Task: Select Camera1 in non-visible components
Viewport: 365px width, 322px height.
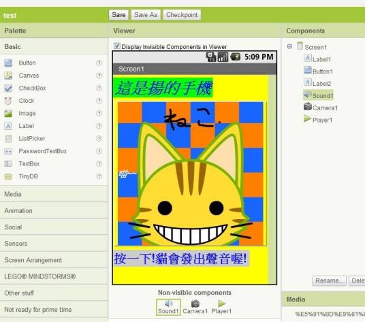Action: [x=195, y=307]
